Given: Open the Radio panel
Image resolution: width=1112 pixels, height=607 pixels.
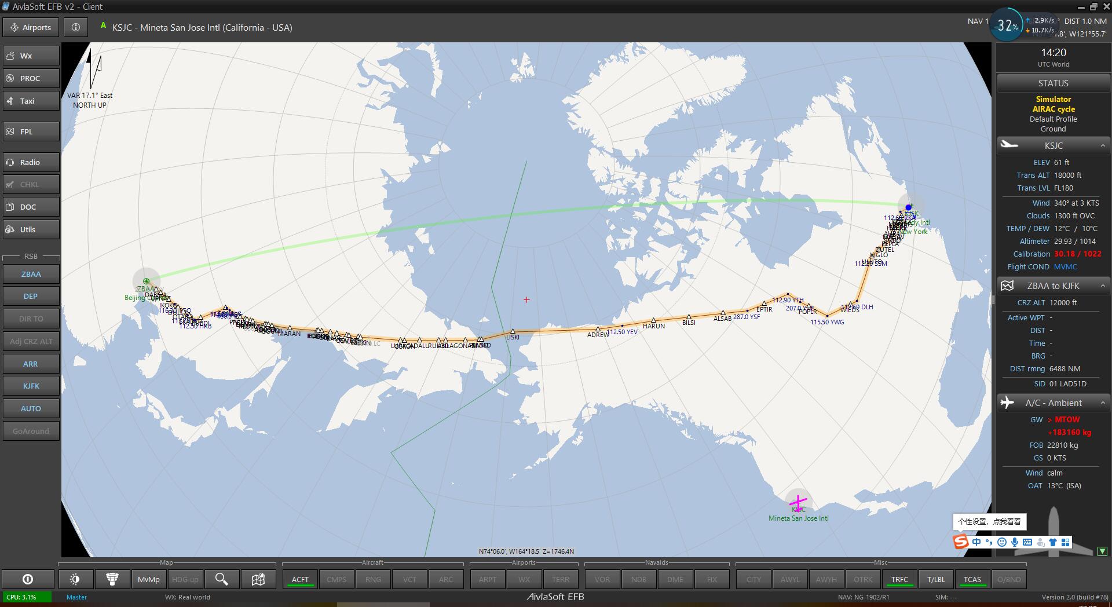Looking at the screenshot, I should [31, 162].
